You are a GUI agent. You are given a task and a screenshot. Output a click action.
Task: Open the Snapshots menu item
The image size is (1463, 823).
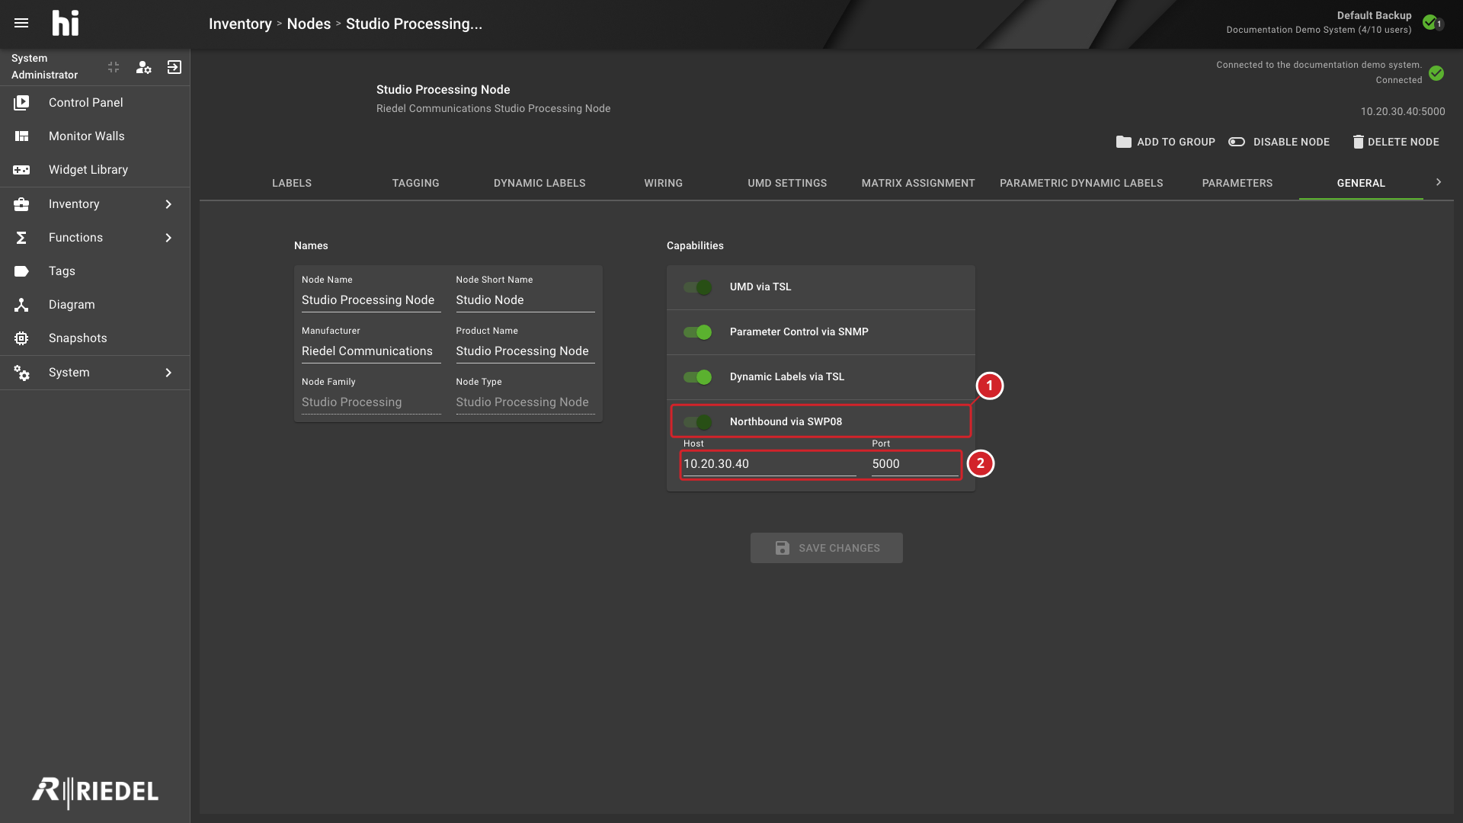coord(94,338)
